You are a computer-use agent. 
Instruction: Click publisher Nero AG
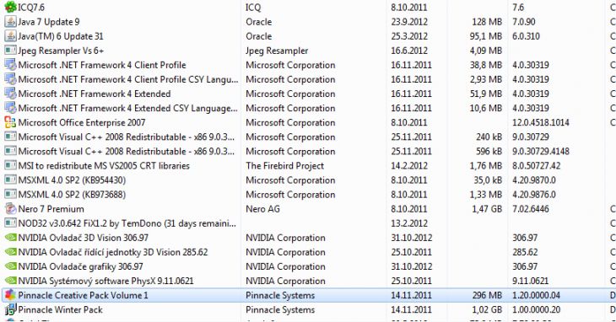coord(262,209)
